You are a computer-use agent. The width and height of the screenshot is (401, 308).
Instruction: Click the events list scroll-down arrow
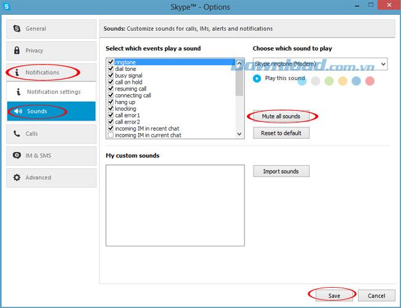pos(239,134)
